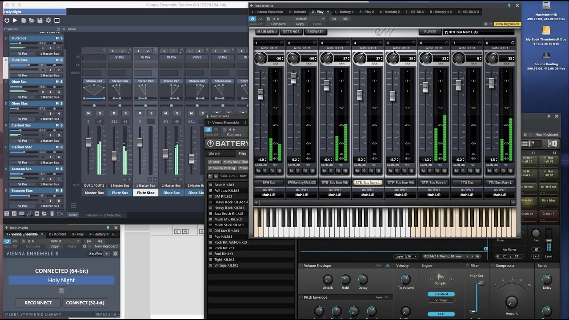Click the gear icon next to New Keyboard in Play window

click(x=485, y=24)
